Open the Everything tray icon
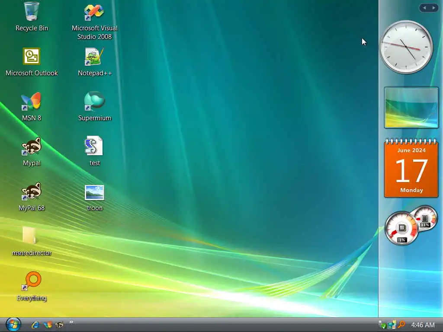This screenshot has height=332, width=443. (401, 325)
